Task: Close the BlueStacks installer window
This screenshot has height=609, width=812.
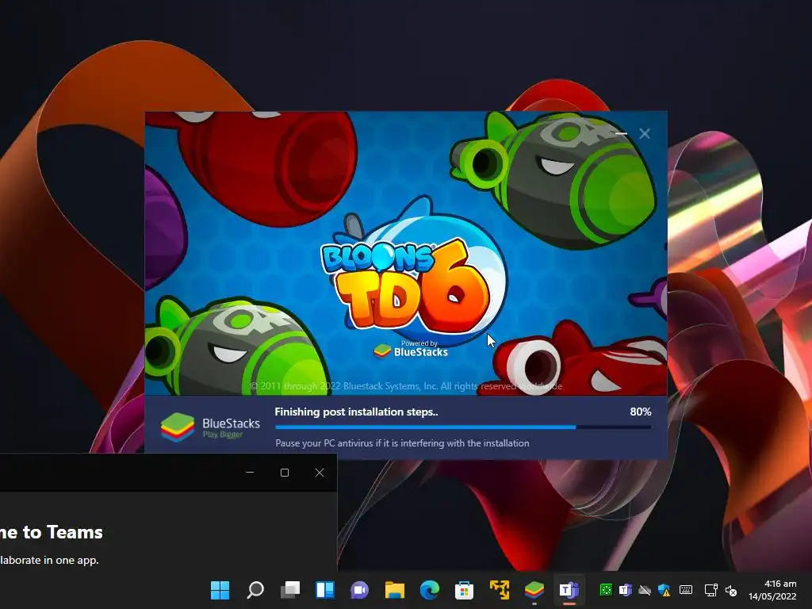Action: click(x=645, y=133)
